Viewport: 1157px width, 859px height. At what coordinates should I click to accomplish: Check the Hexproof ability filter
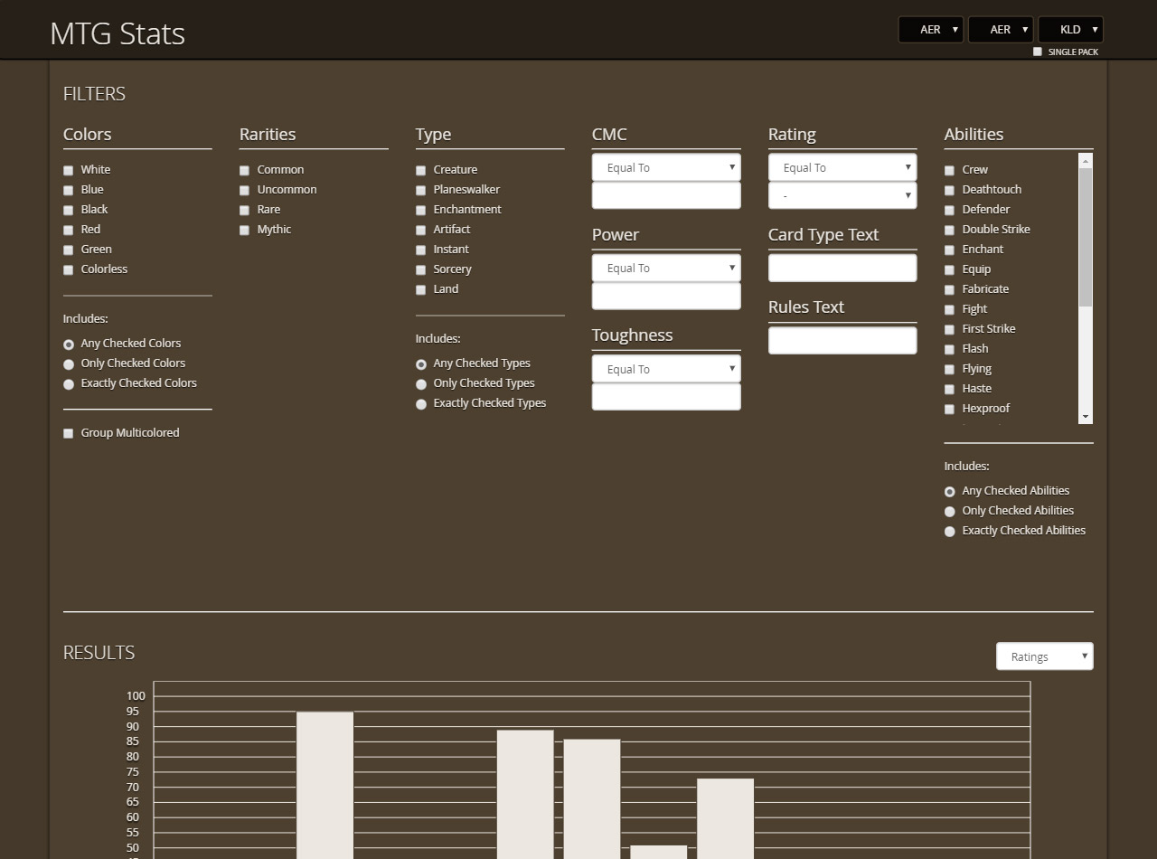point(950,409)
